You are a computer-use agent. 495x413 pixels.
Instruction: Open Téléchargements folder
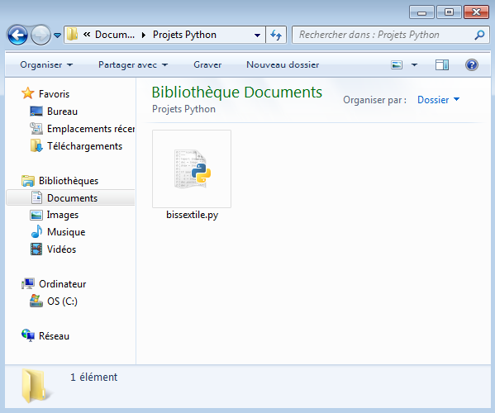84,146
